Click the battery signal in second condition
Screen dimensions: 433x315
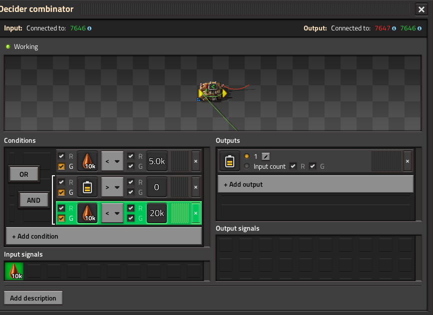point(87,187)
